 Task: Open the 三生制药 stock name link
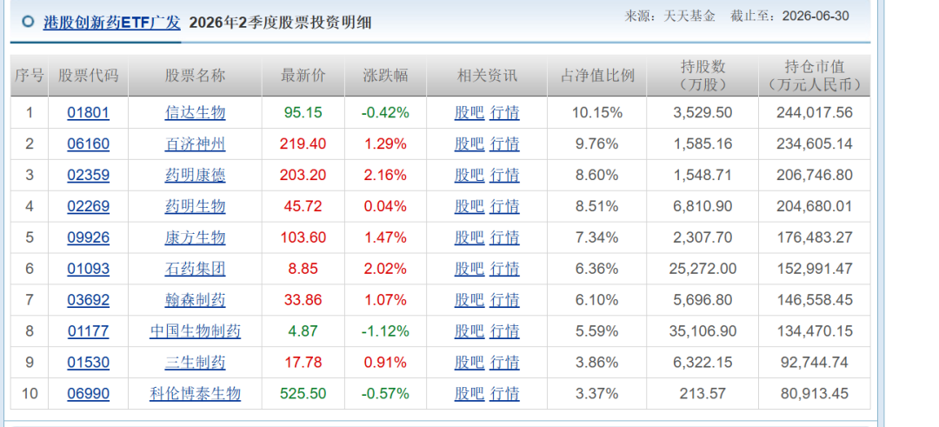coord(196,363)
